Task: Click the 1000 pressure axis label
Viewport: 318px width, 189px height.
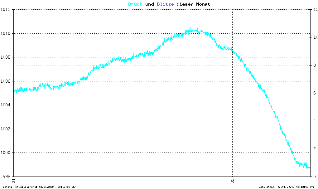Action: pos(6,153)
